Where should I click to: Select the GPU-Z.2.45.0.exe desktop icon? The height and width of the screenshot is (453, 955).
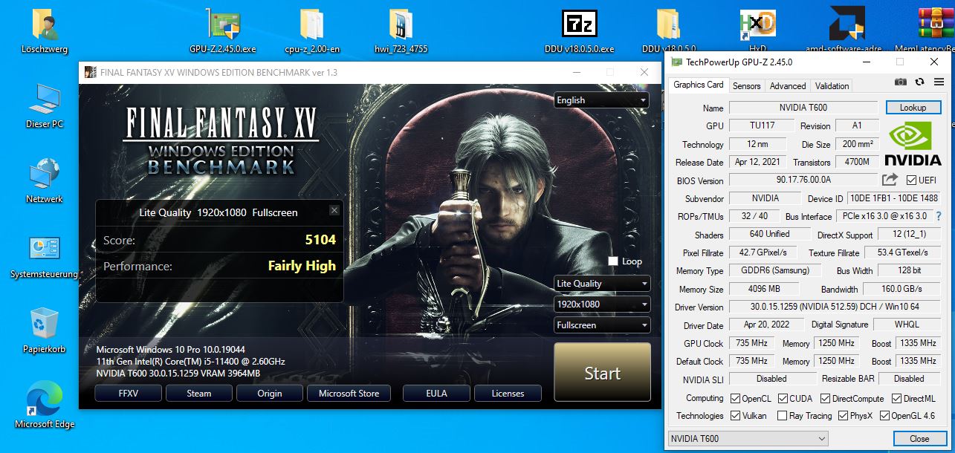tap(222, 32)
